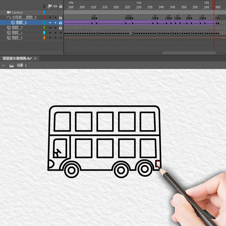Select the 图层_5 layer name
The height and width of the screenshot is (226, 226).
point(21,23)
